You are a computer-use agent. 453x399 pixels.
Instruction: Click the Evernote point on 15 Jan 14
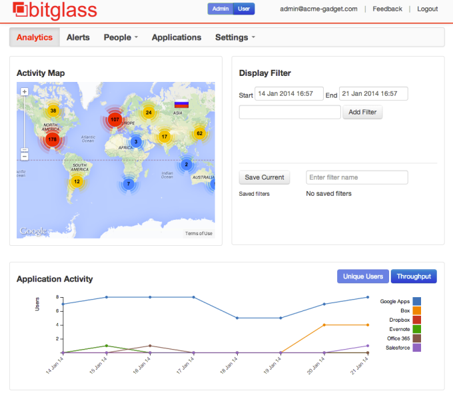[107, 346]
